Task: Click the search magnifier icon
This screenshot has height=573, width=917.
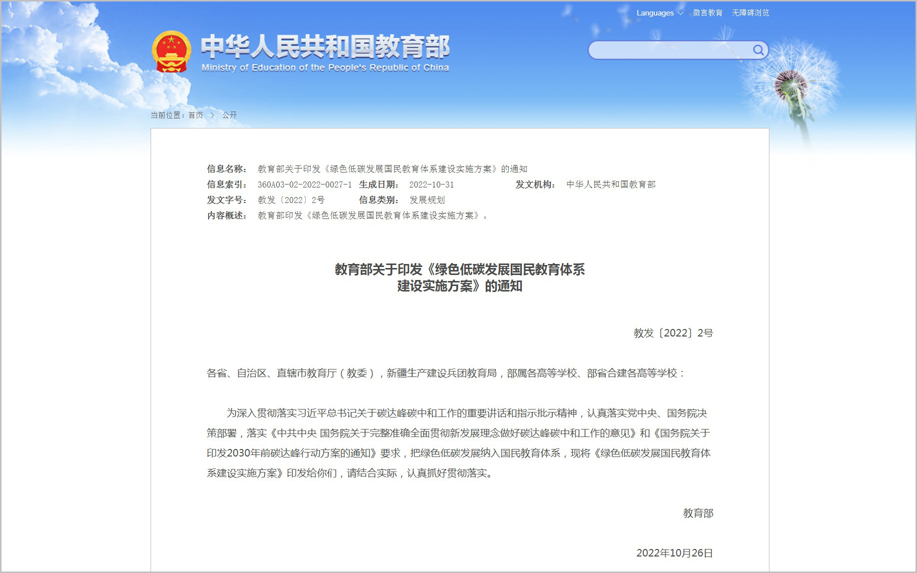Action: coord(758,50)
